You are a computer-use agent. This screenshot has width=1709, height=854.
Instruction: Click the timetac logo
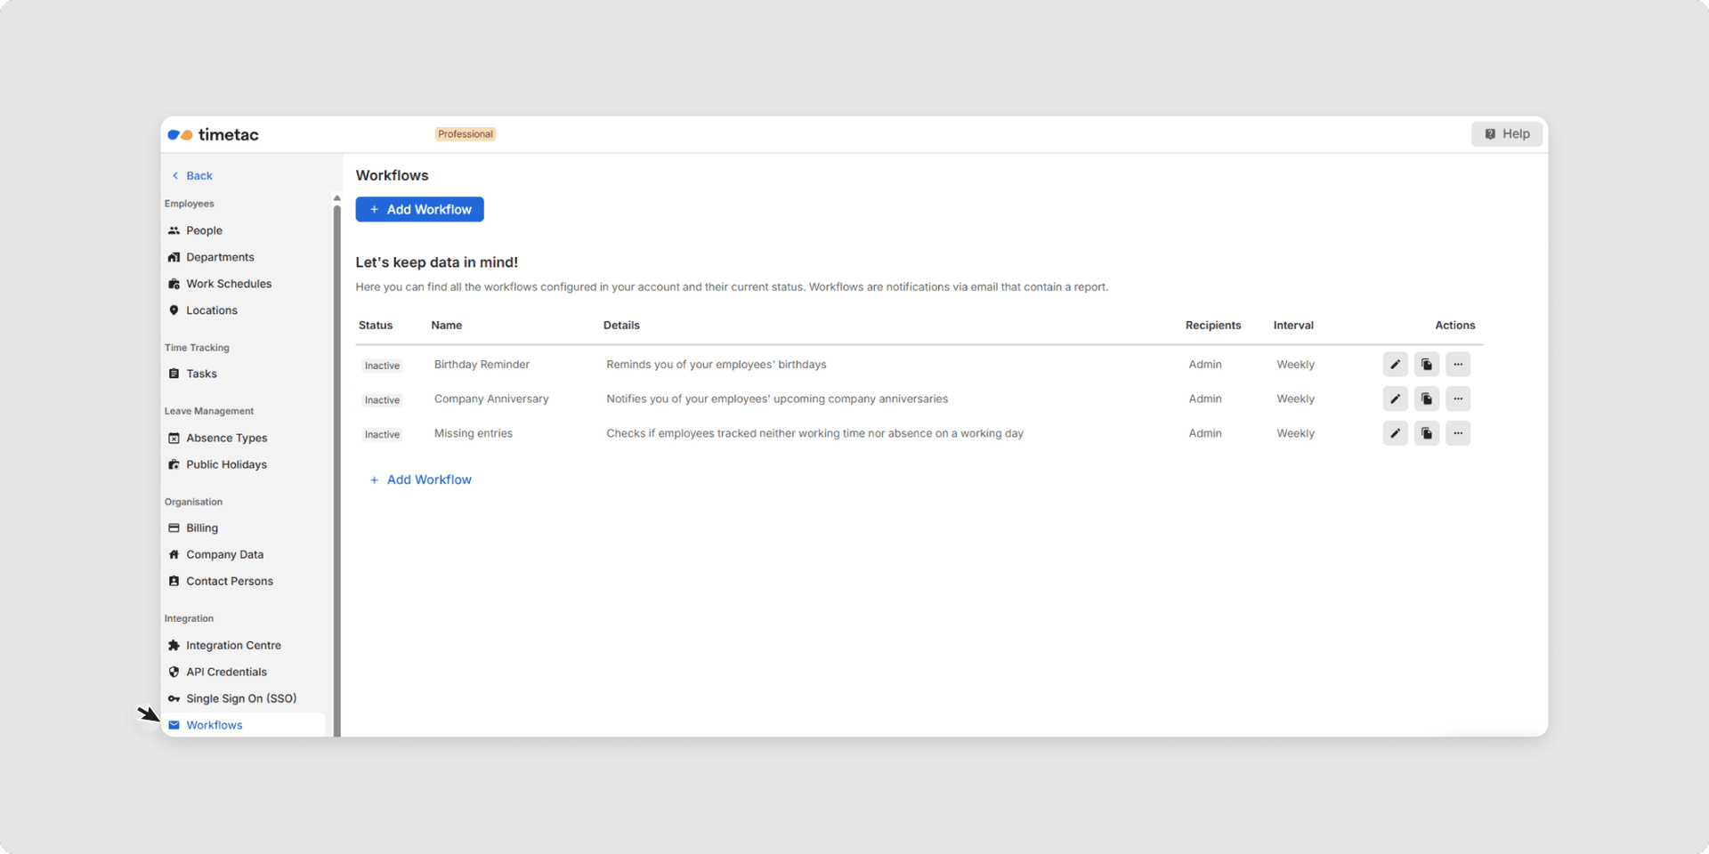(214, 135)
